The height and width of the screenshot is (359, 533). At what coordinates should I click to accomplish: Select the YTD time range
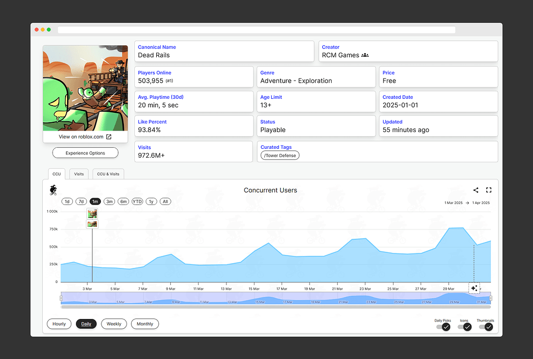(x=137, y=201)
